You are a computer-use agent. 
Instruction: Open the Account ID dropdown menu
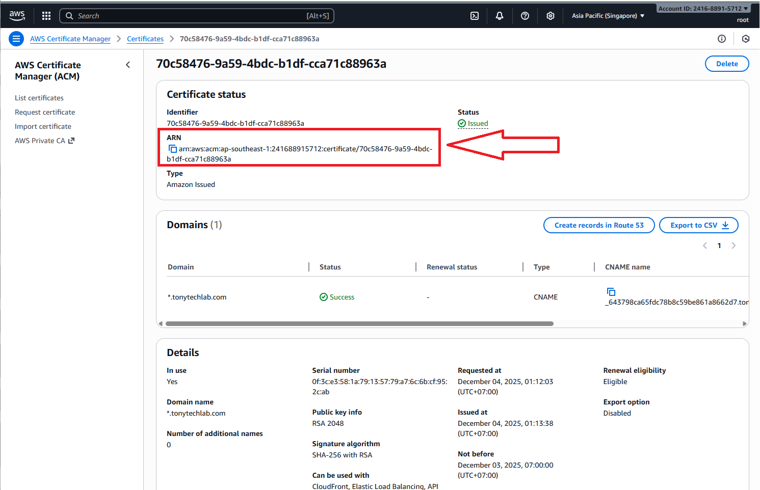click(703, 9)
